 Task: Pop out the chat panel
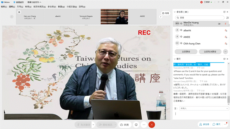click(x=224, y=59)
